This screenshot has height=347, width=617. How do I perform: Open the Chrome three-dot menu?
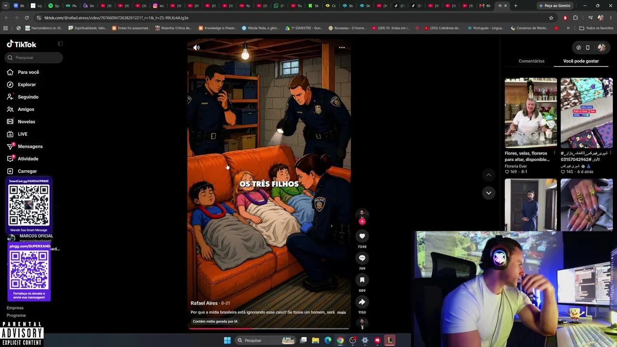pos(611,18)
